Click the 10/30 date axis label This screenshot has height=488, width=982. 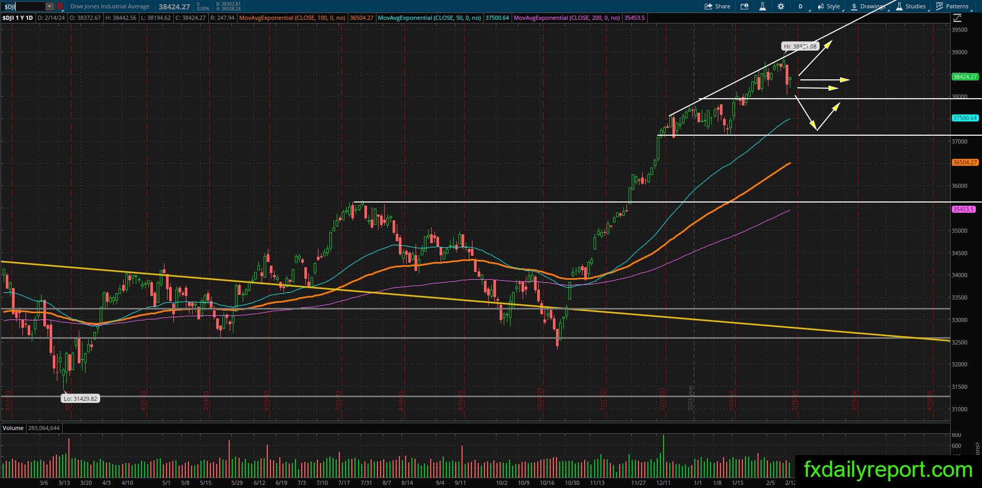click(x=572, y=483)
